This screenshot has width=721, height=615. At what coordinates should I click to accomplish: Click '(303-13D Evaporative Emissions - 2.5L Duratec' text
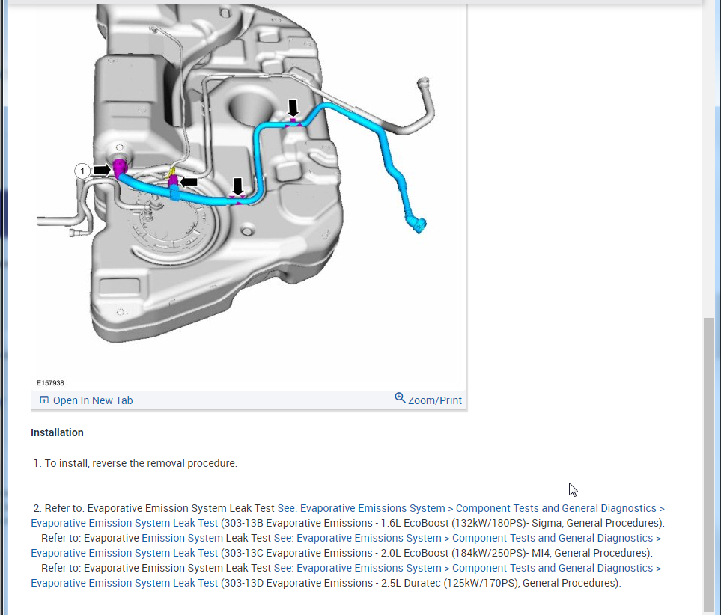click(331, 584)
